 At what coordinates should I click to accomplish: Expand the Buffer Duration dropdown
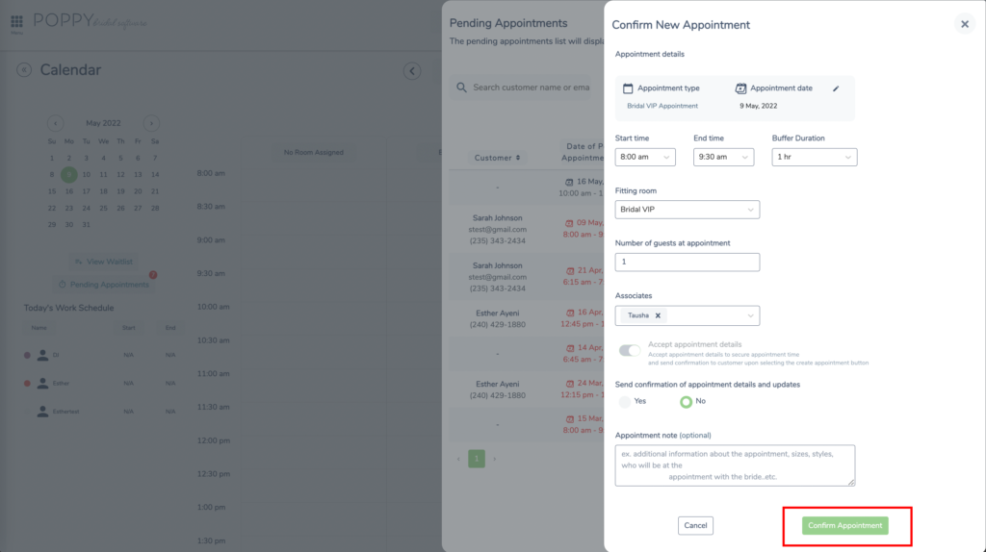815,157
